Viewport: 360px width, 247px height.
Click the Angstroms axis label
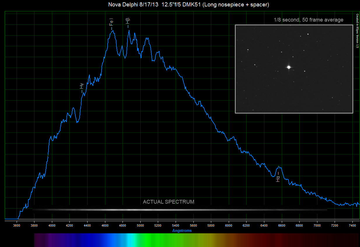[182, 230]
